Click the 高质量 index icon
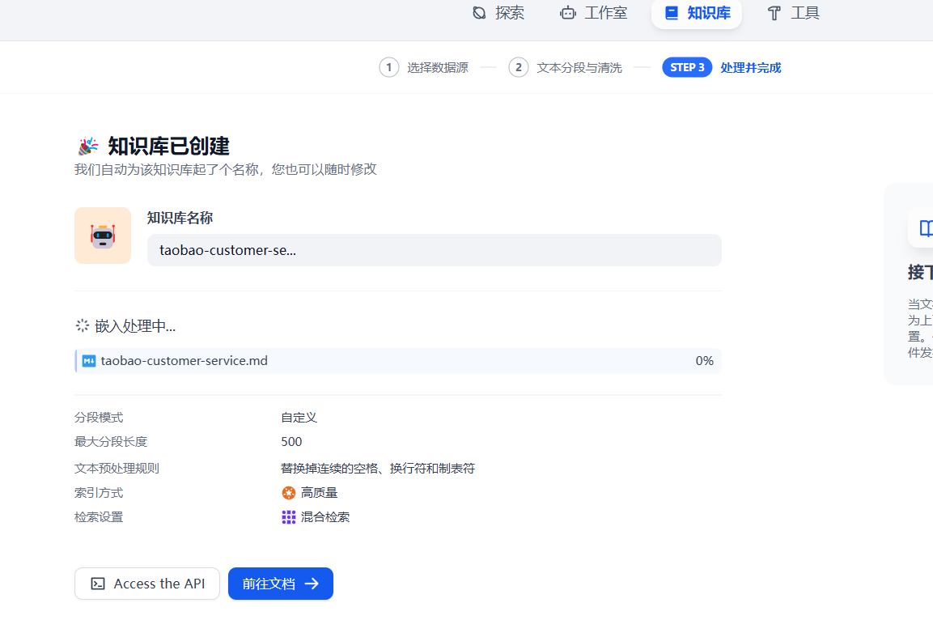Viewport: 933px width, 637px height. click(x=289, y=493)
